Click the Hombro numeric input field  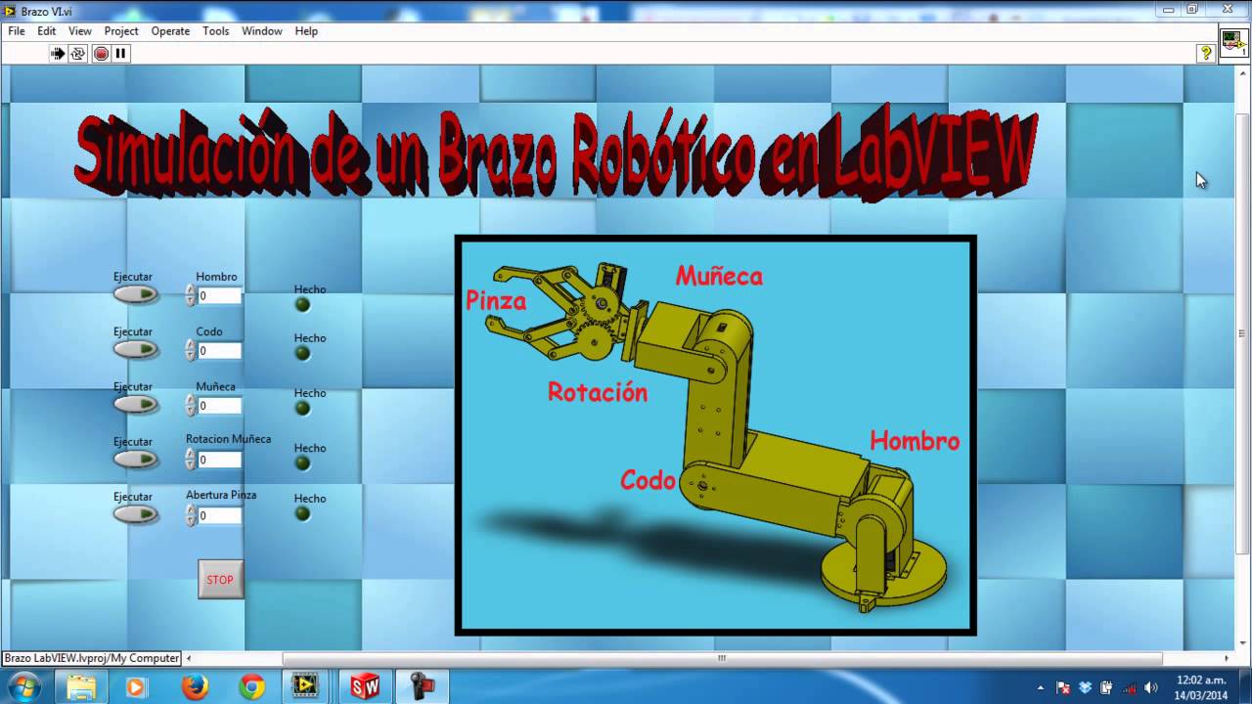point(219,295)
